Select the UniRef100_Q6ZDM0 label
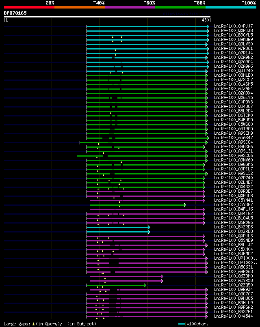The width and height of the screenshot is (260, 327). coord(233,276)
